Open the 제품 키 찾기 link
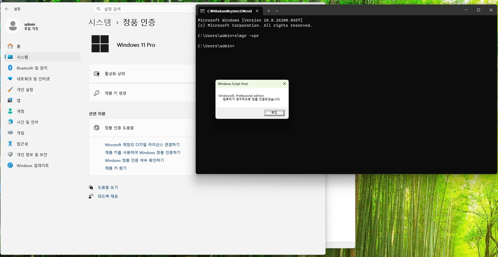 tap(116, 168)
